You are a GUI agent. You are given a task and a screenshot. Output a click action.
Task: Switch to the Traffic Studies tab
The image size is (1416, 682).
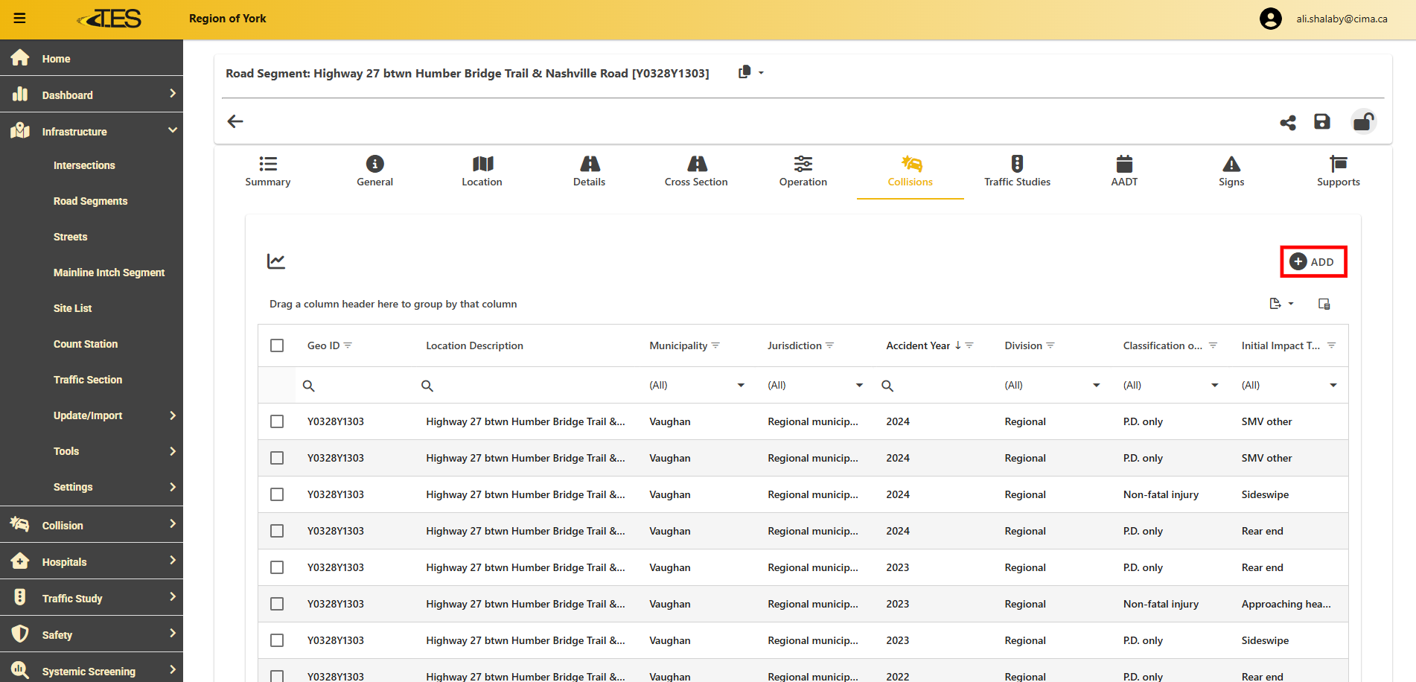pos(1017,171)
